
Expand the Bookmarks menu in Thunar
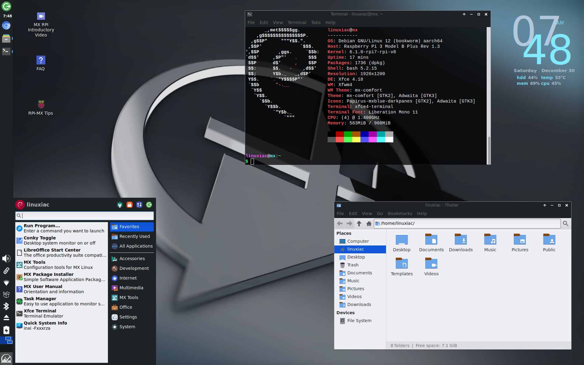point(400,214)
